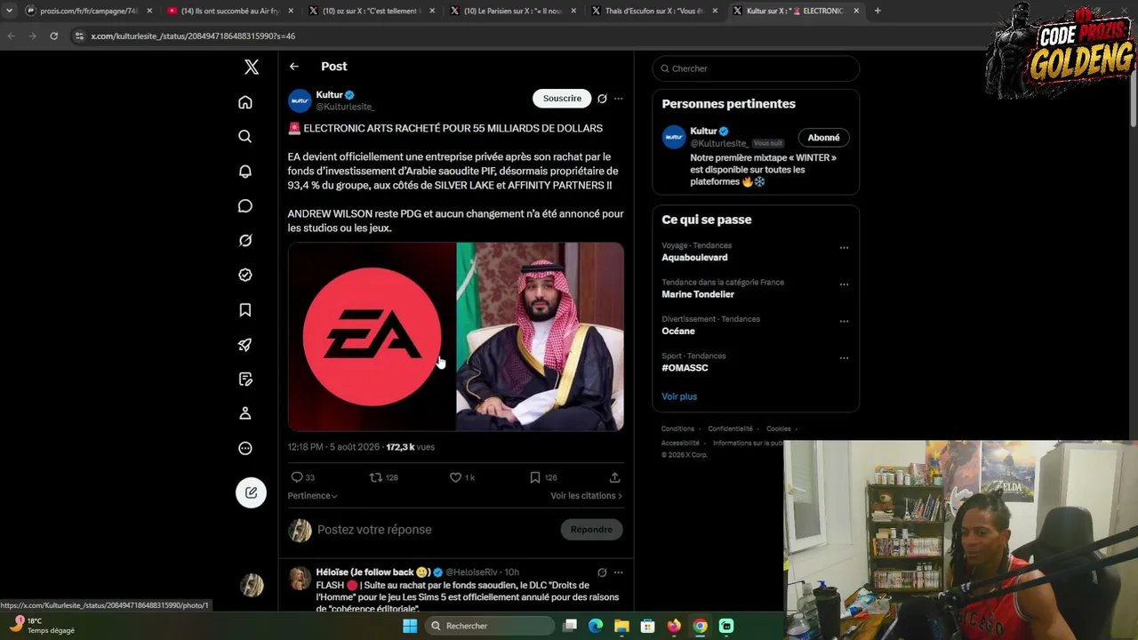The width and height of the screenshot is (1138, 640).
Task: Switch to the "Le Parisien sur X" tab
Action: 513,11
